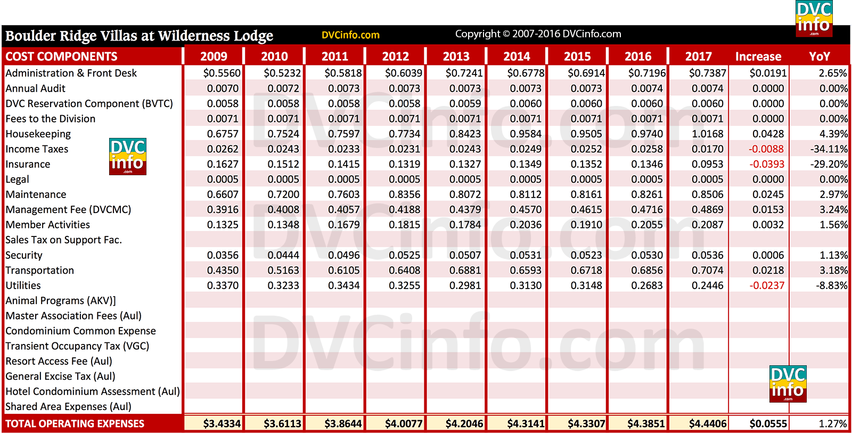
Task: Select the 2009 column header
Action: 214,56
